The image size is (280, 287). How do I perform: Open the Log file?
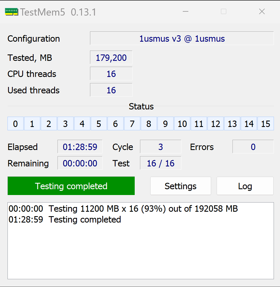click(245, 186)
